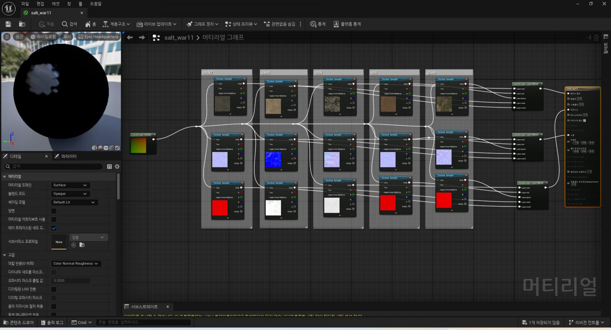Open details panel settings gear
The width and height of the screenshot is (611, 330).
click(117, 167)
